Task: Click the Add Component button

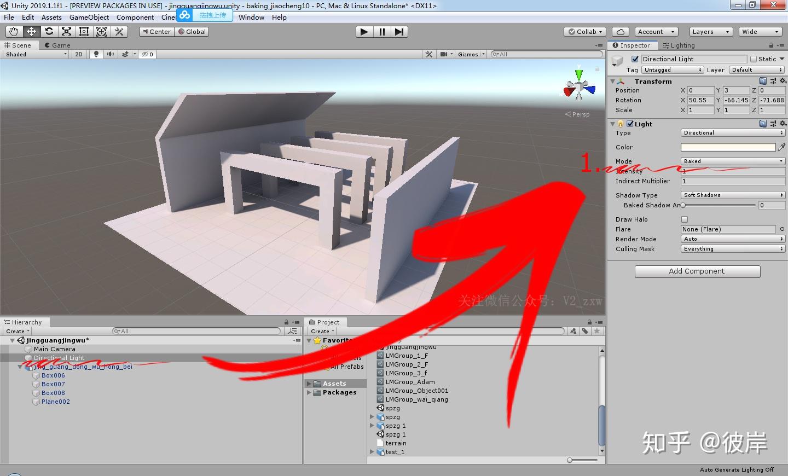Action: [x=697, y=271]
